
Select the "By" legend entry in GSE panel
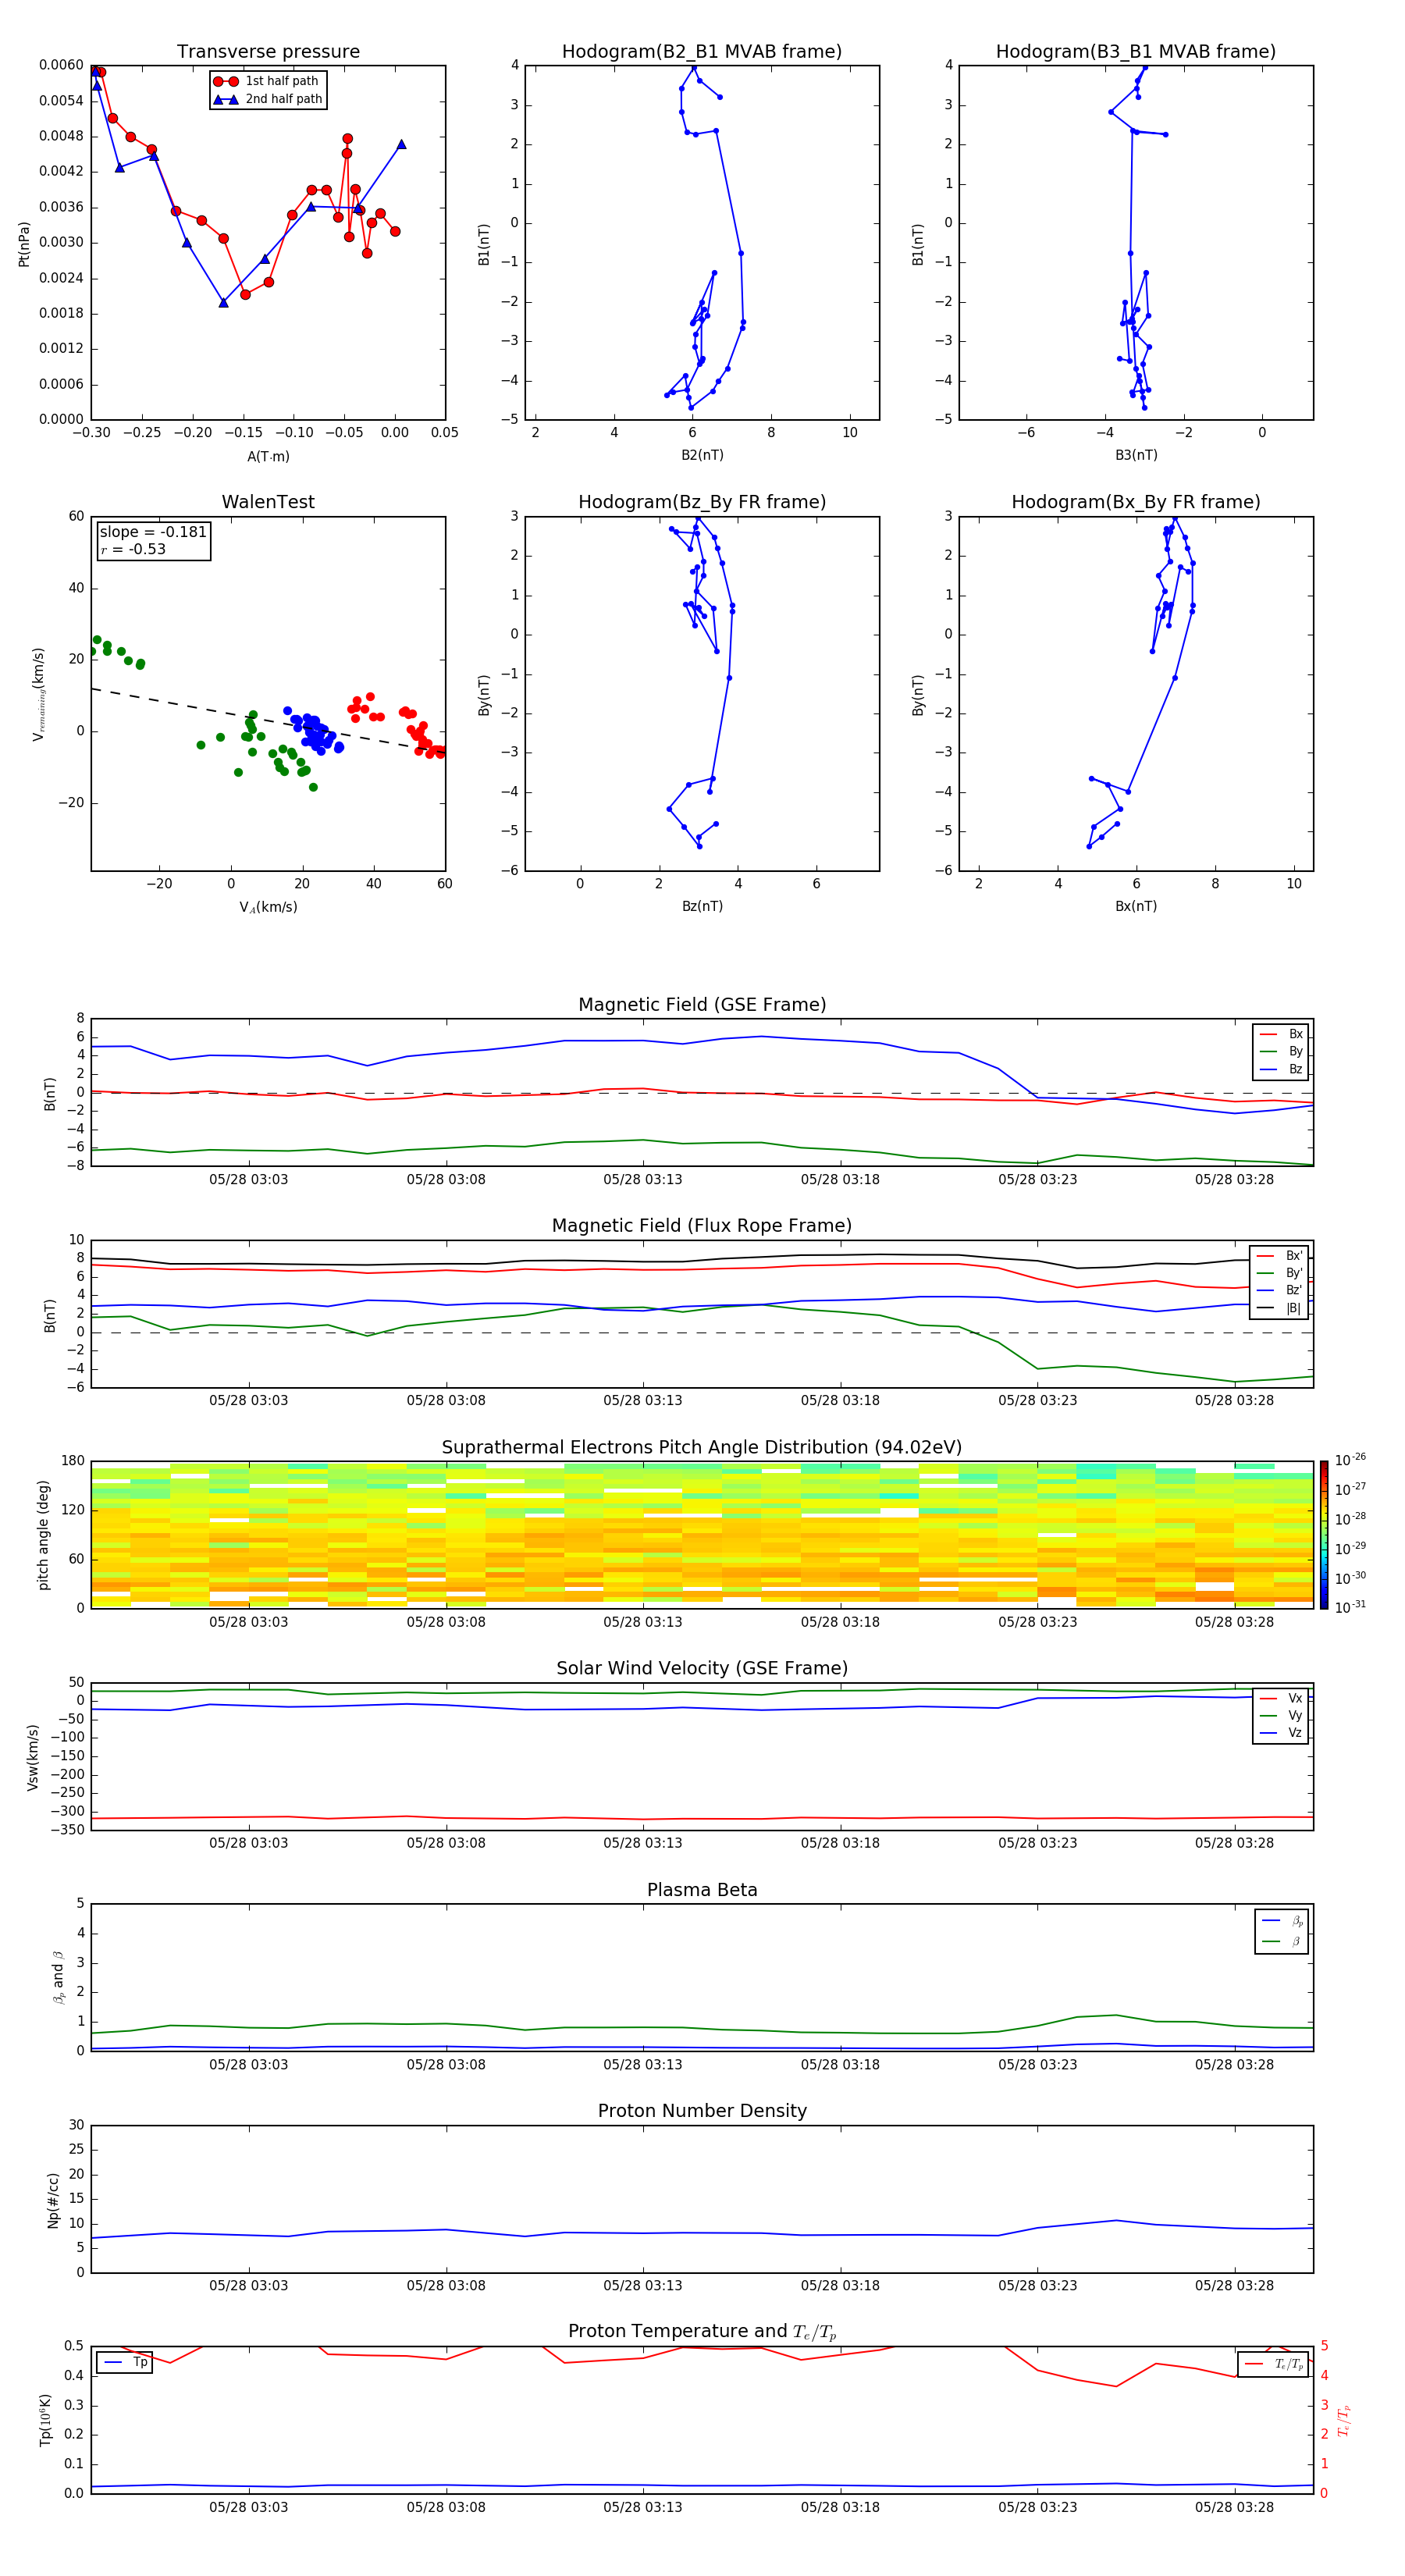1281,1051
